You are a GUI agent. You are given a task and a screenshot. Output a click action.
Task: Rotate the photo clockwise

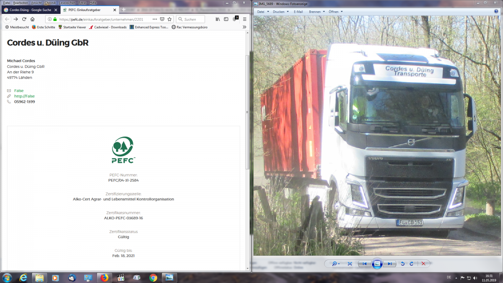(x=411, y=264)
